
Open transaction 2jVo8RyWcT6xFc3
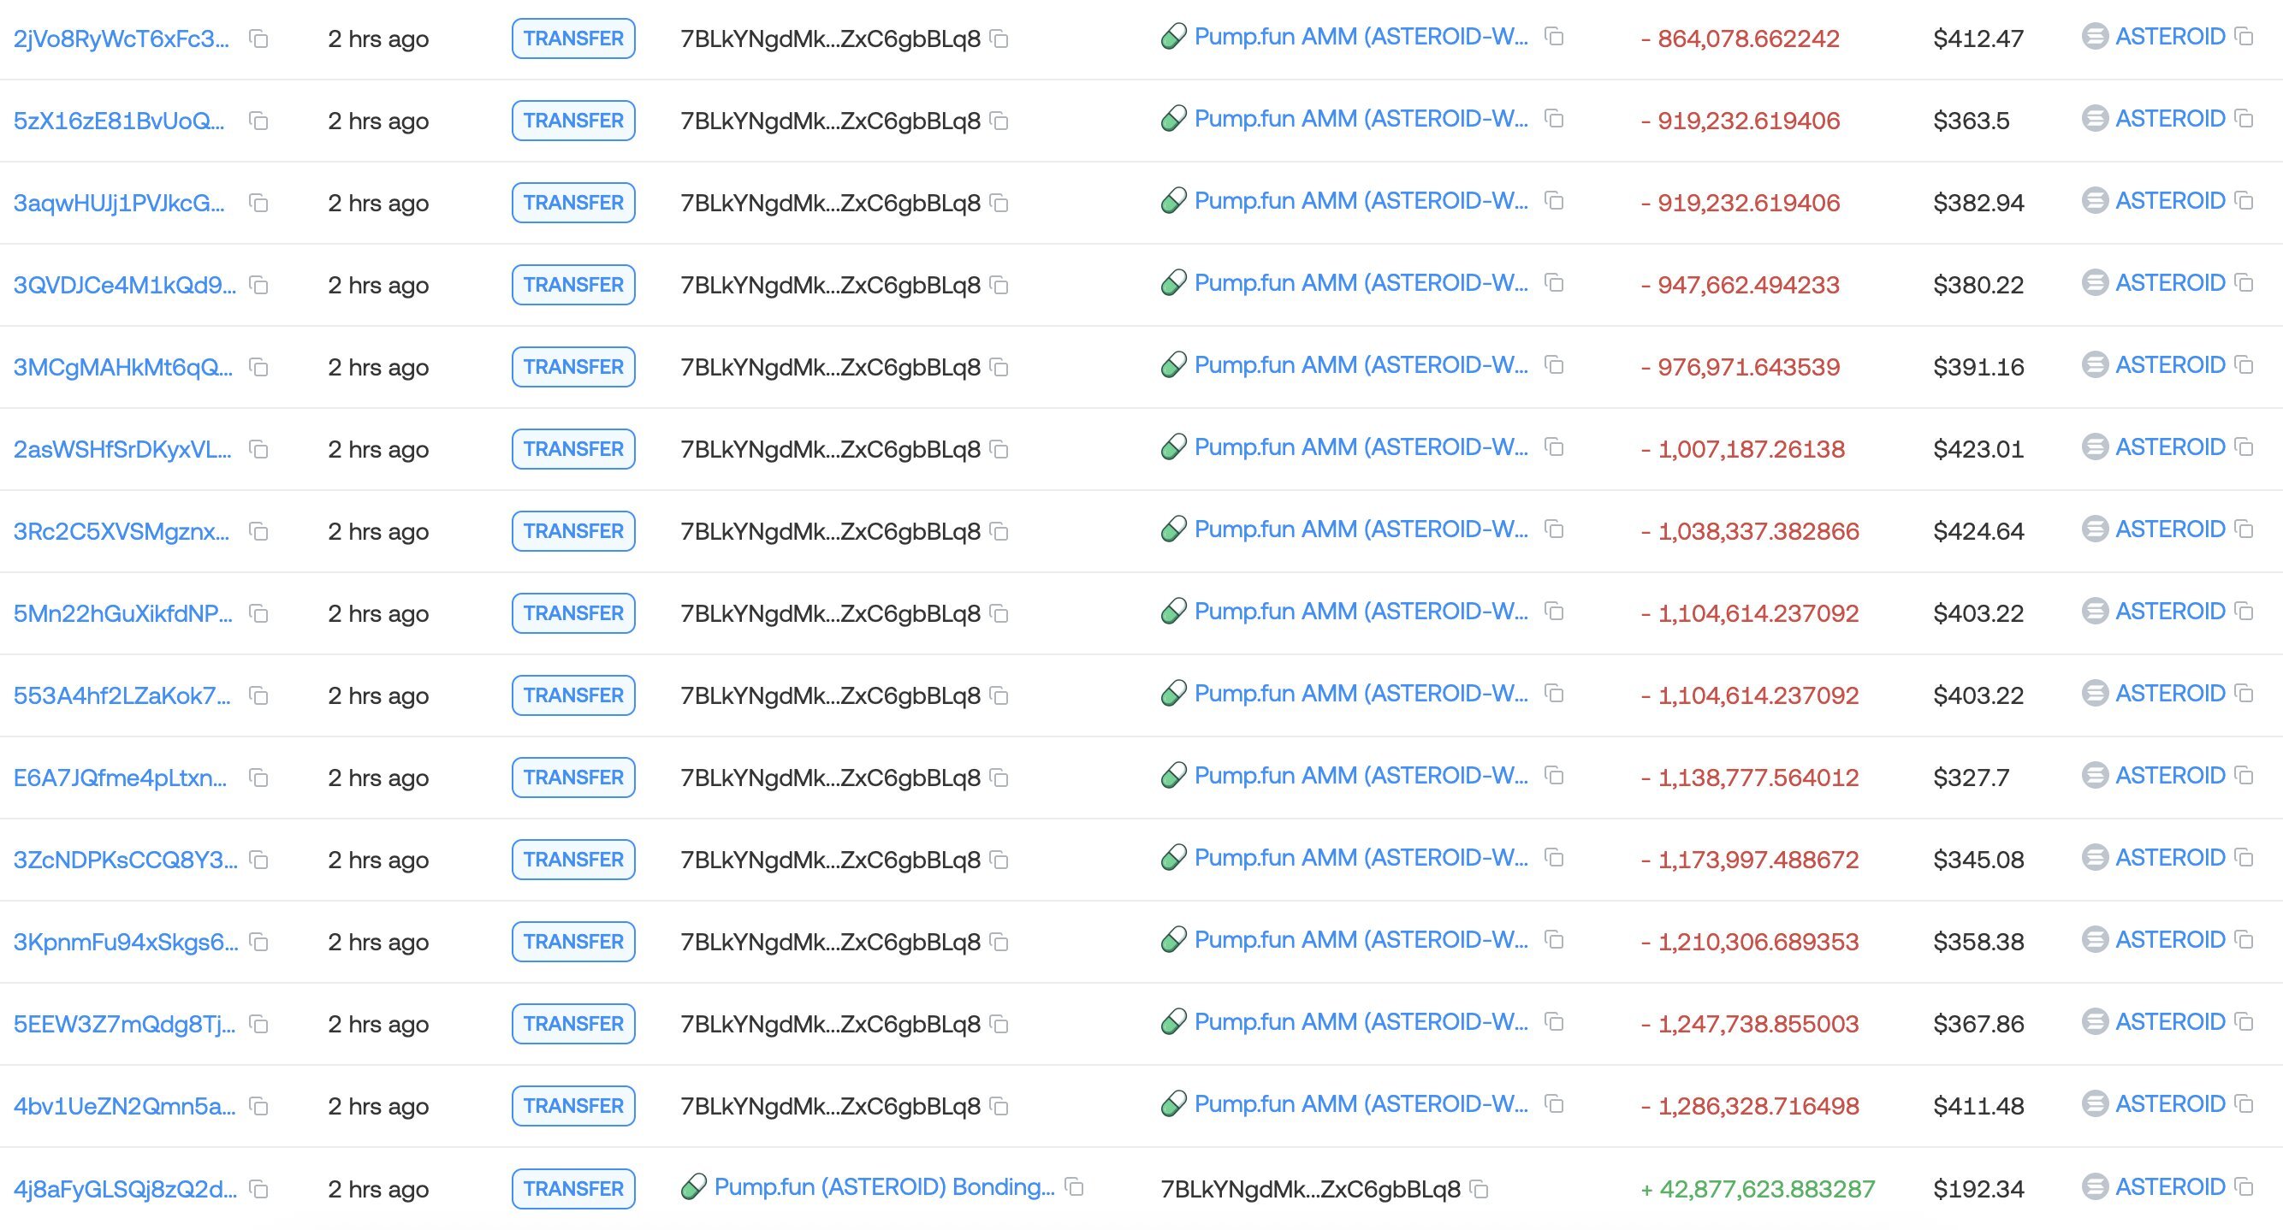point(122,39)
